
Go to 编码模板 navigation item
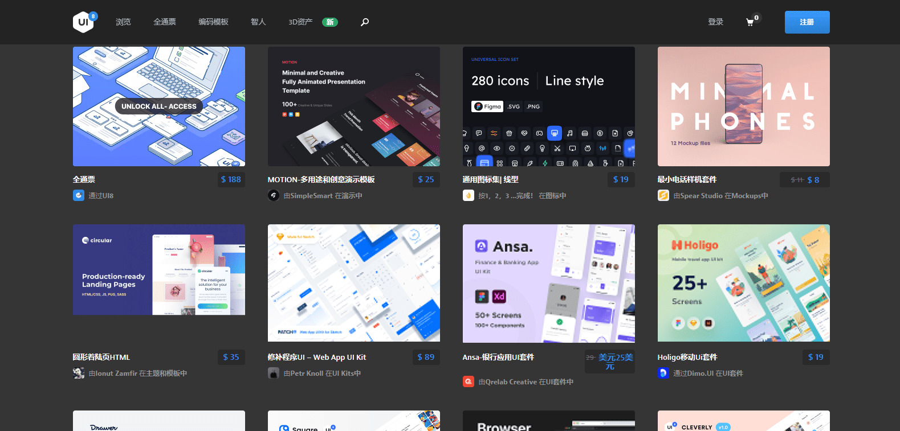point(213,22)
